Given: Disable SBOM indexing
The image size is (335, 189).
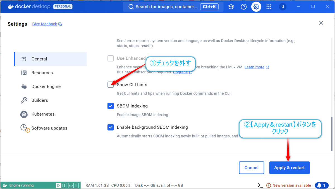Looking at the screenshot, I should click(111, 106).
